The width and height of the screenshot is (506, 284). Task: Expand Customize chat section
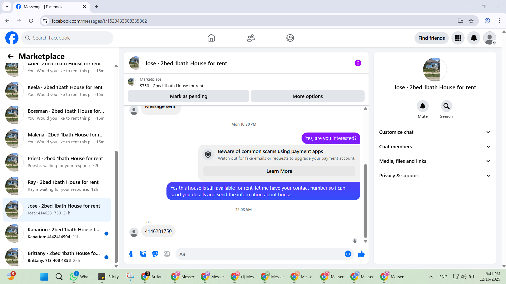coord(435,132)
